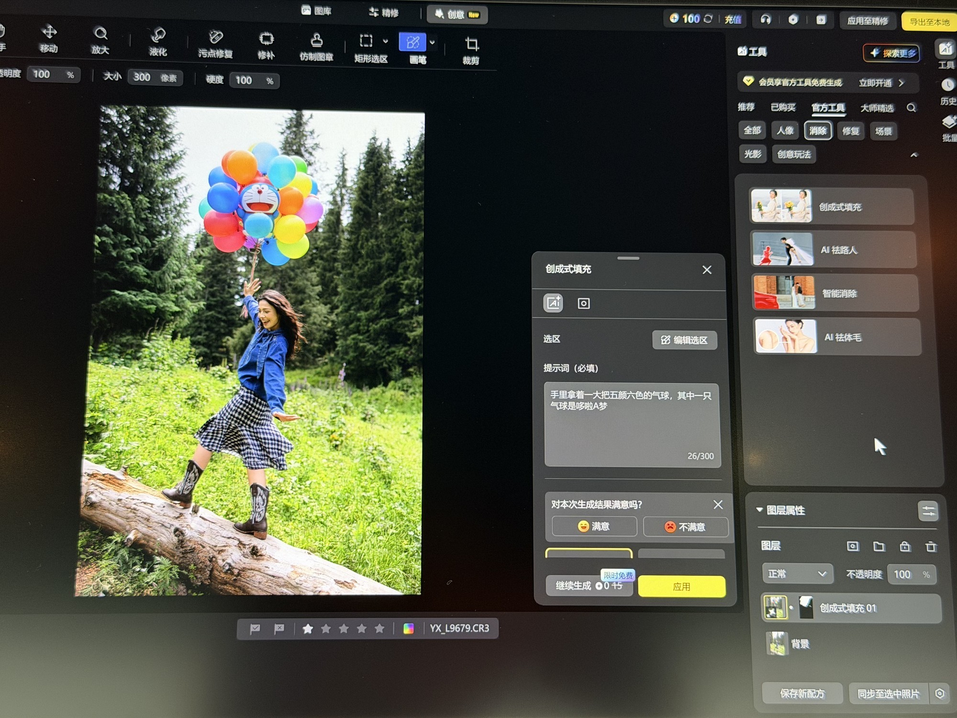Screen dimensions: 957x718
Task: Select the 创意玩法 filter chip
Action: (x=794, y=154)
